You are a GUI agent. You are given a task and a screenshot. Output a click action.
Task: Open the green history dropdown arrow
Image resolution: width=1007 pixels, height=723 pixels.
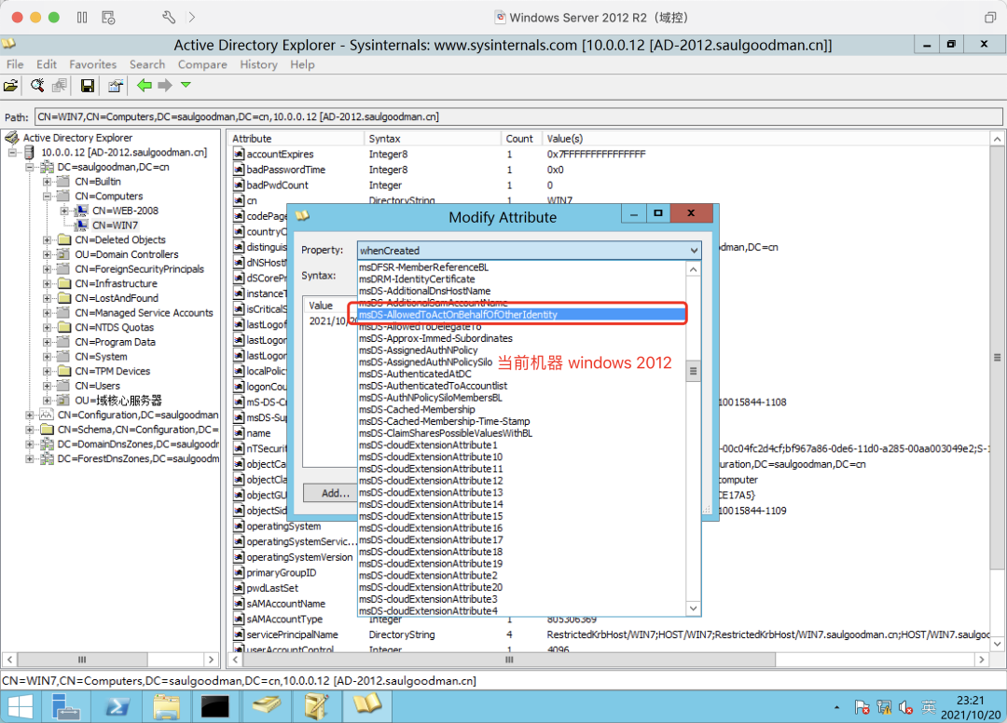tap(186, 85)
